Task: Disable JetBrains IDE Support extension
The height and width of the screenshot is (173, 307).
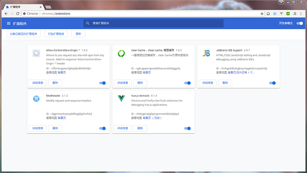Action: click(x=272, y=83)
